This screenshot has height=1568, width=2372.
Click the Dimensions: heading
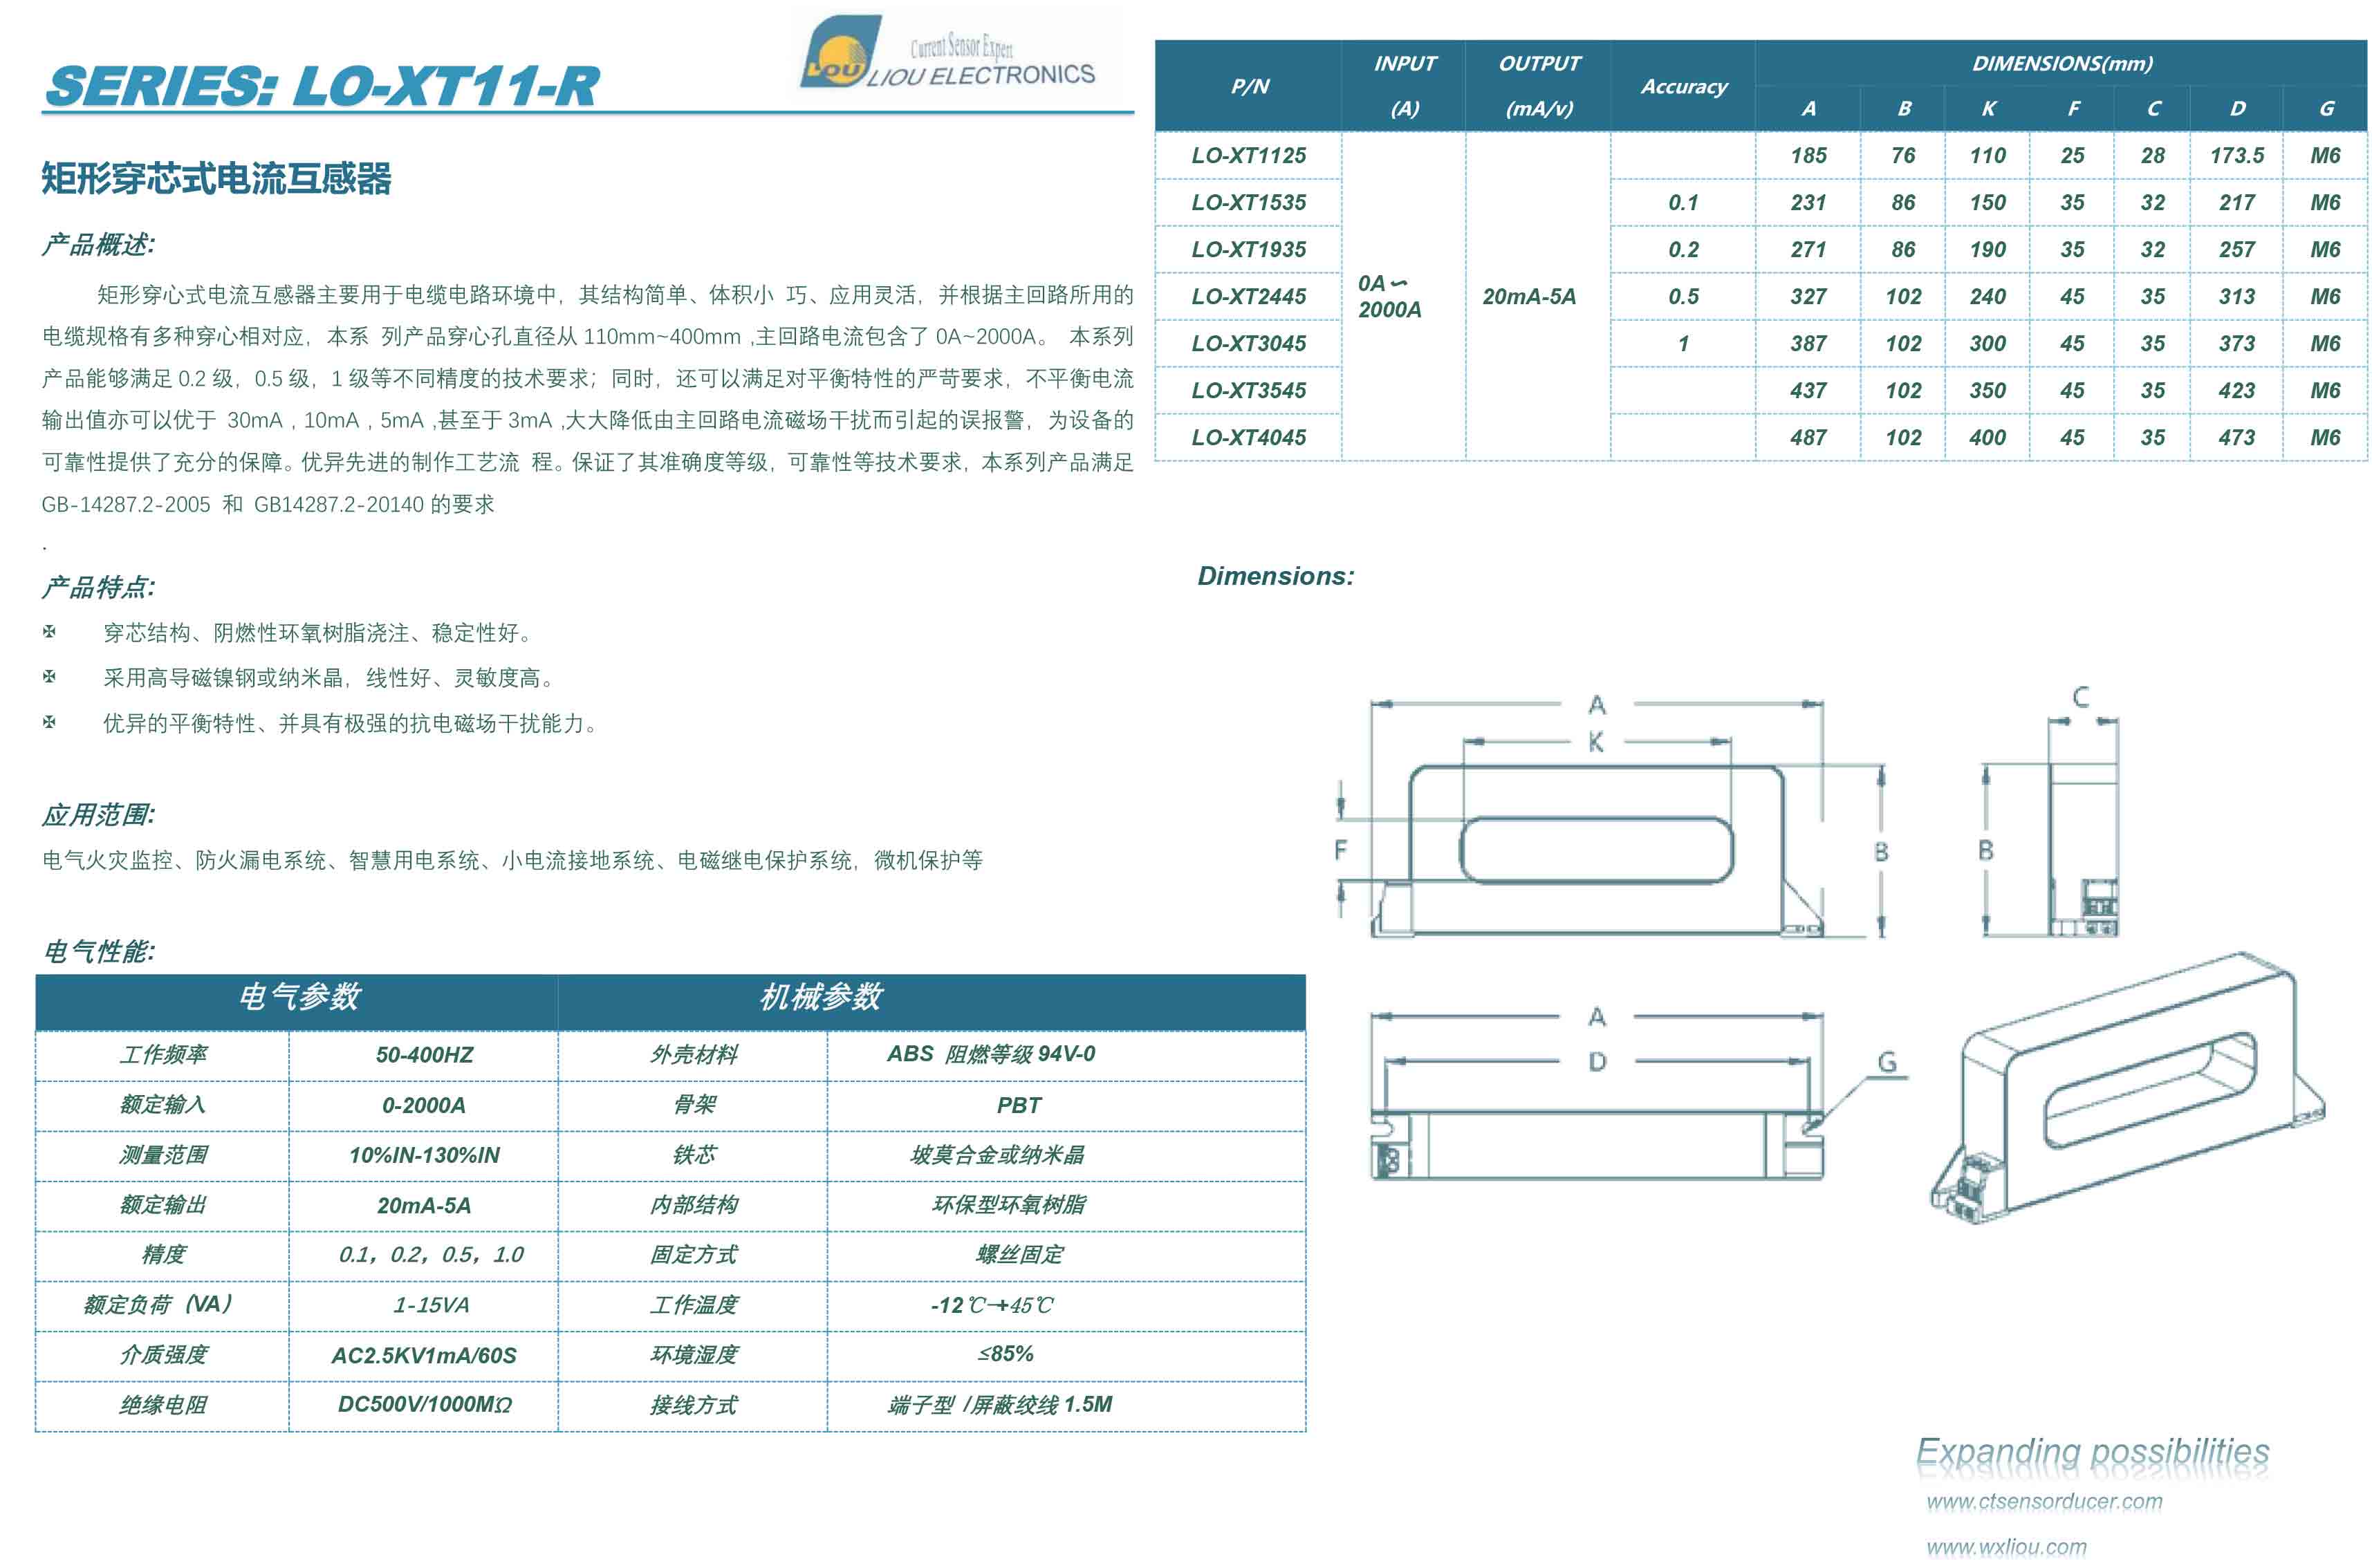[1275, 576]
